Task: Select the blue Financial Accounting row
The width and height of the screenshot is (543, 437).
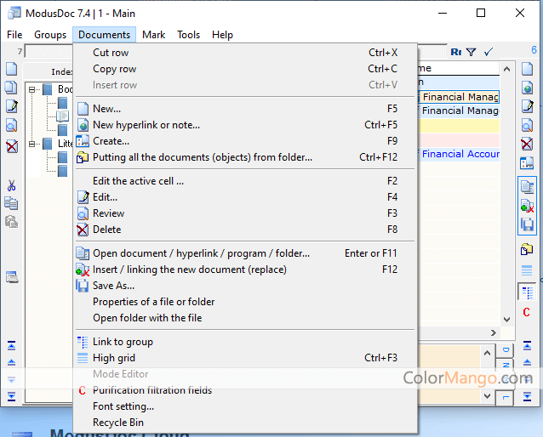Action: [x=460, y=154]
